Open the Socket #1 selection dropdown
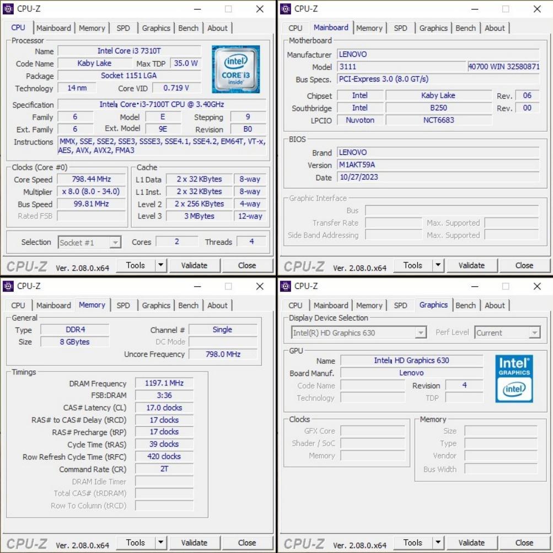The height and width of the screenshot is (553, 553). pyautogui.click(x=115, y=243)
